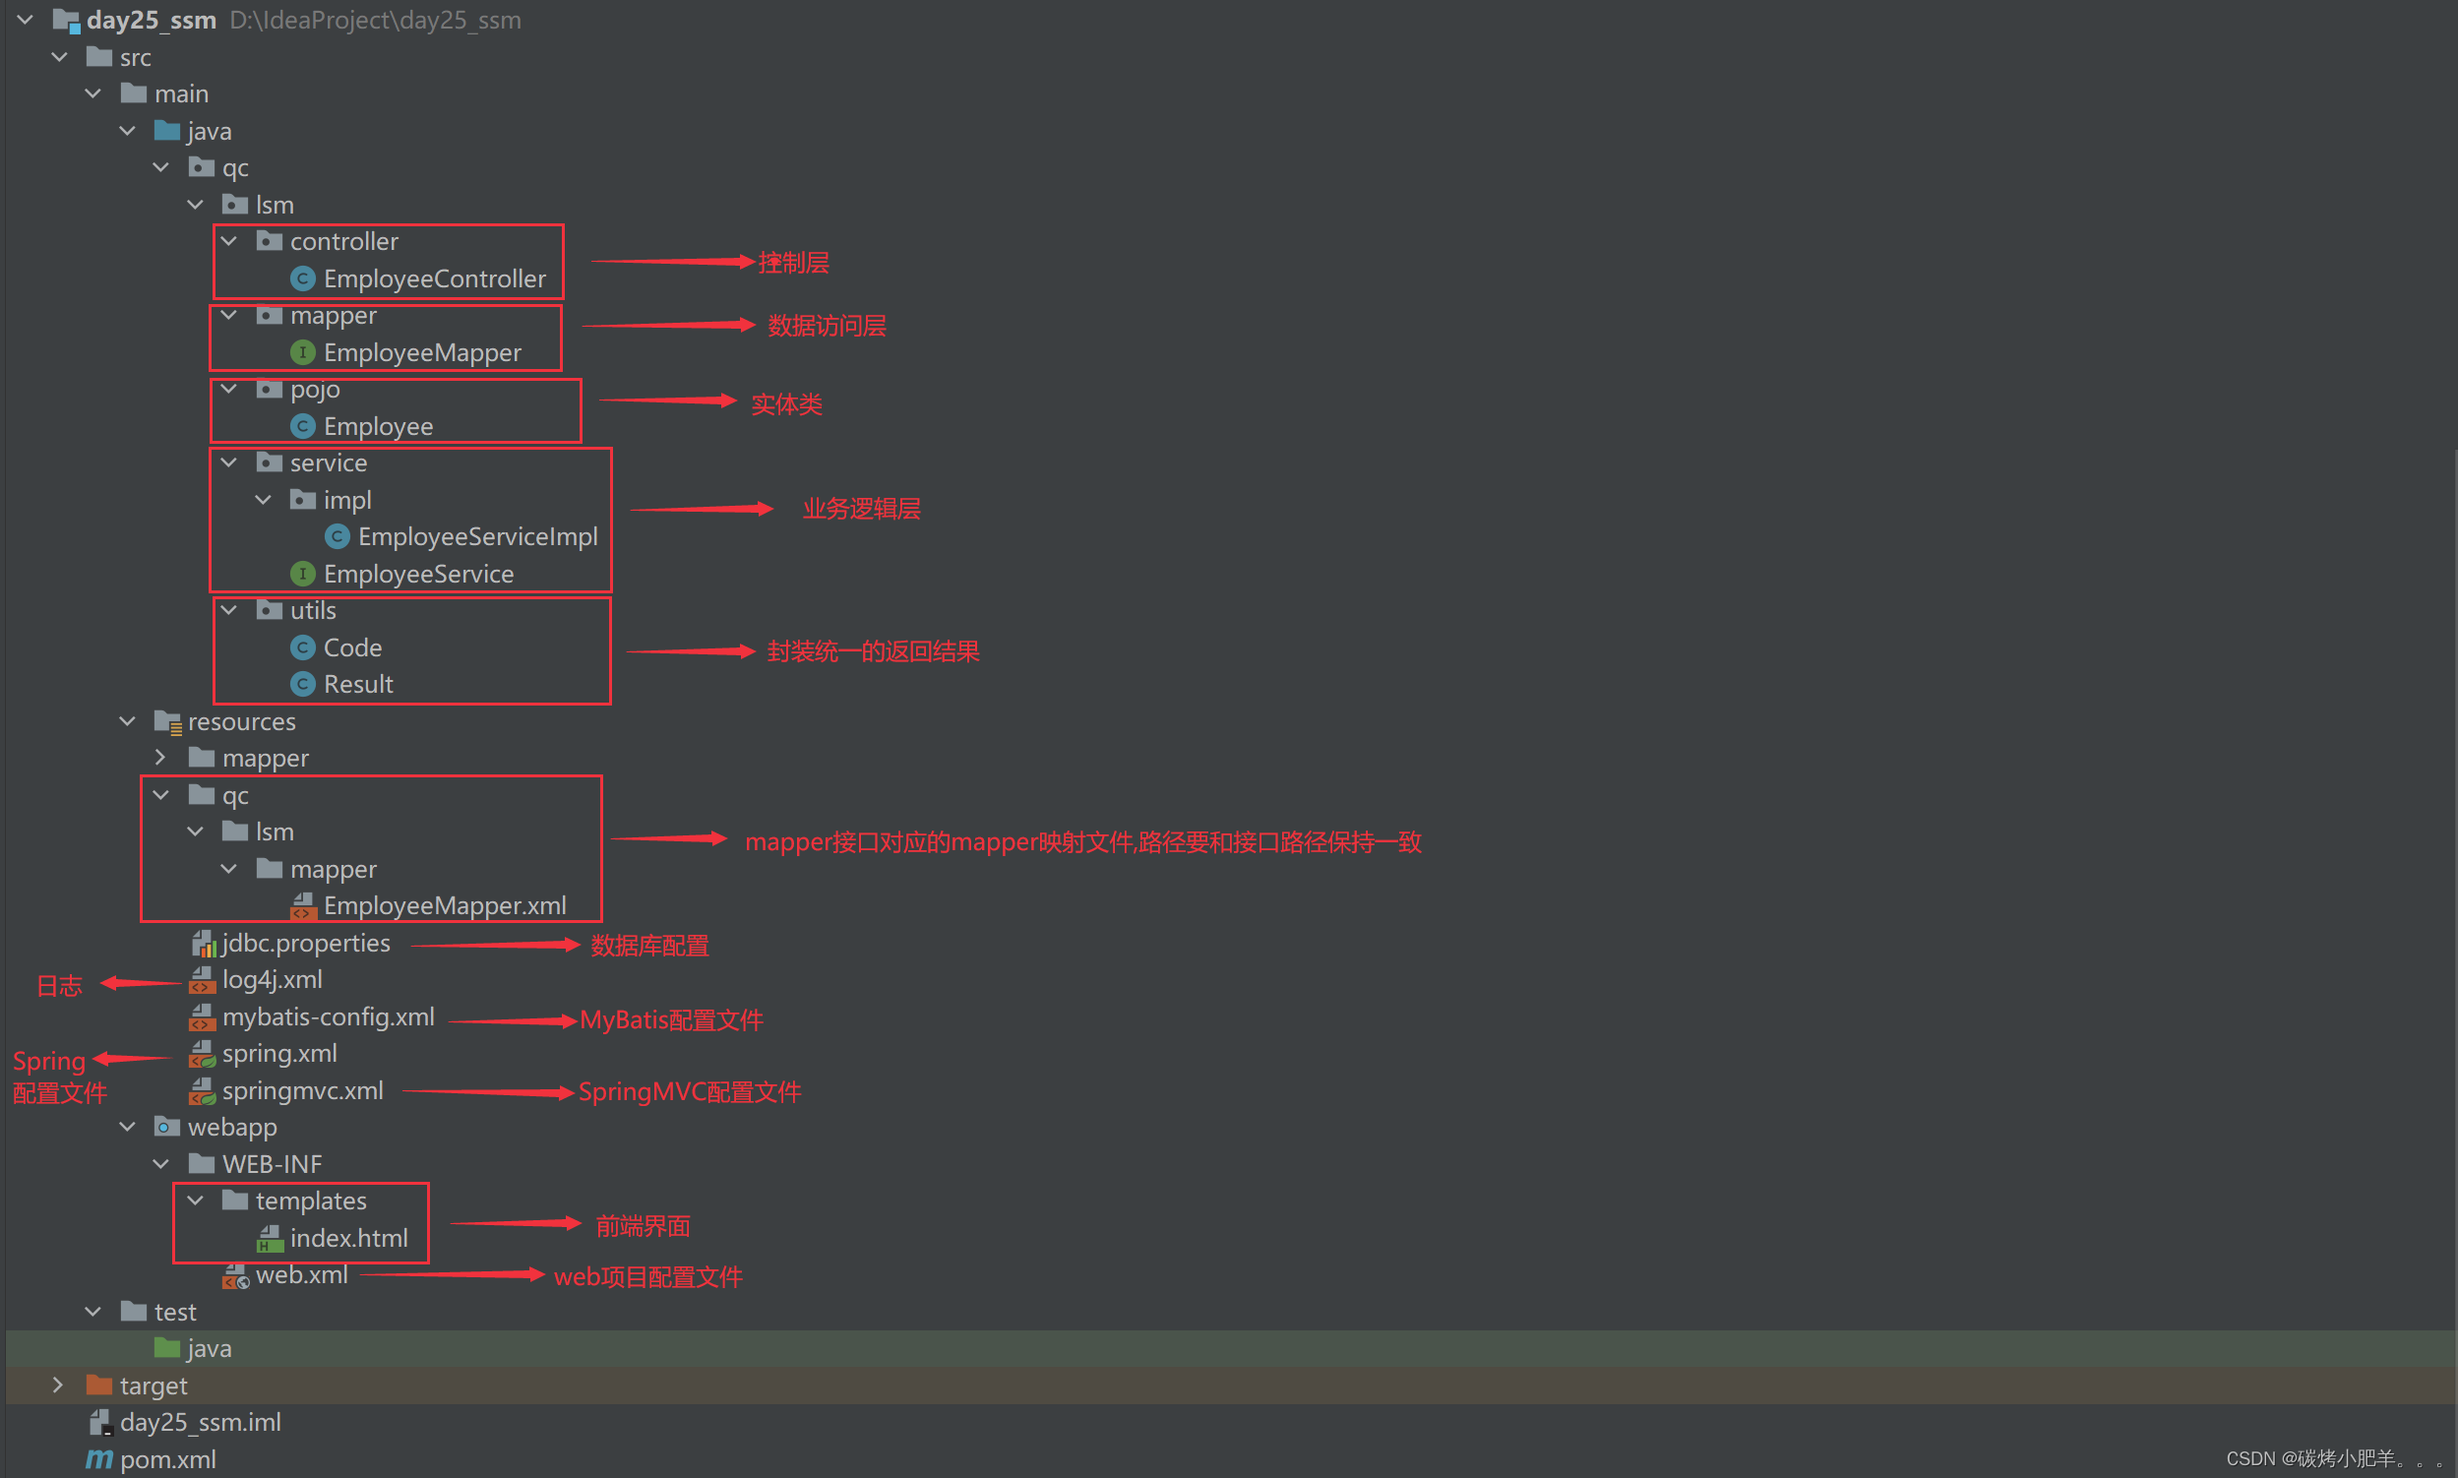This screenshot has height=1478, width=2458.
Task: Click the EmployeeController class icon
Action: (303, 278)
